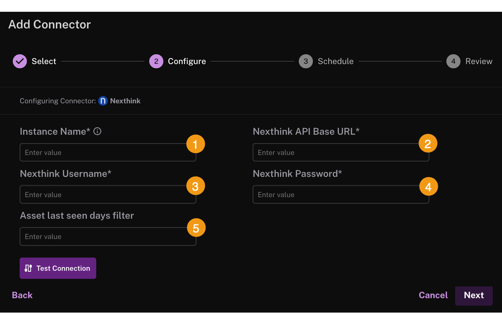Click the Test Connection button
This screenshot has height=325, width=502.
point(58,268)
